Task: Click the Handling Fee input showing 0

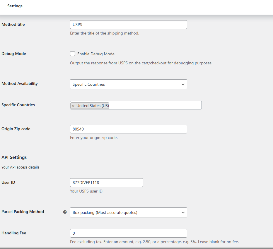Action: point(128,233)
